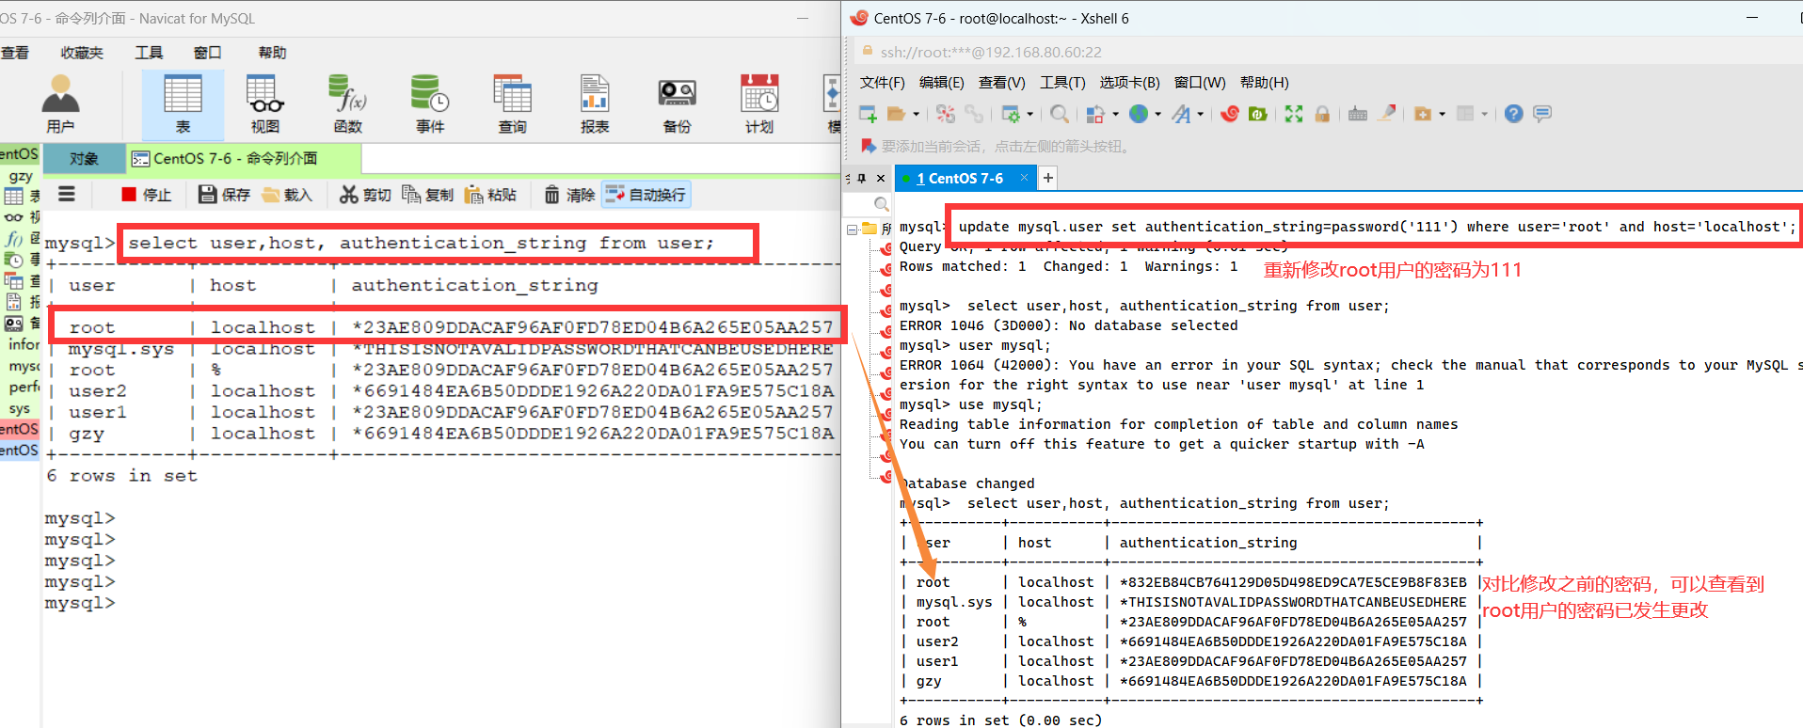The image size is (1803, 728).
Task: Click the Session Properties gear icon in Xshell
Action: click(x=1011, y=114)
